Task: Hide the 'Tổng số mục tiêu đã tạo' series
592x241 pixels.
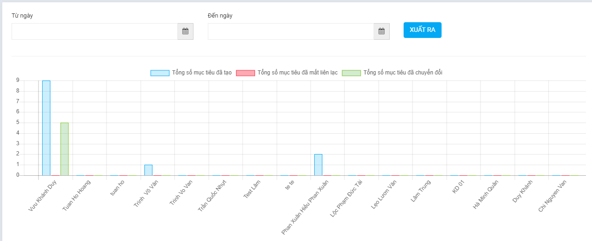Action: (x=202, y=73)
